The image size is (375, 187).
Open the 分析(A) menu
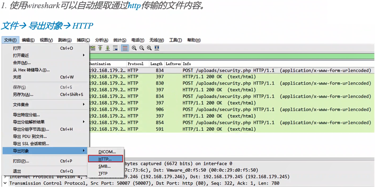click(x=102, y=40)
